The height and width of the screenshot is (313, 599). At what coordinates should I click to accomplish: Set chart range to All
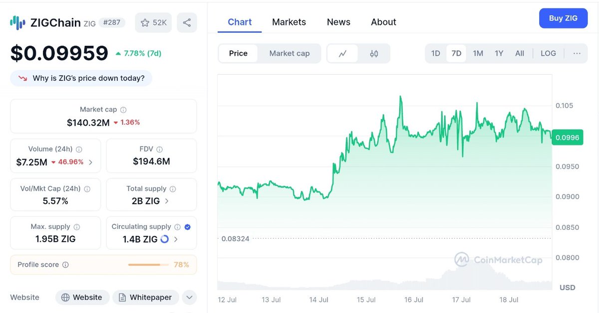(520, 53)
